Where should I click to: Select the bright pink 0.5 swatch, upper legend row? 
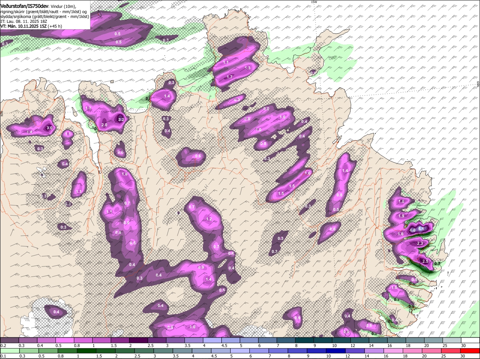[65, 340]
